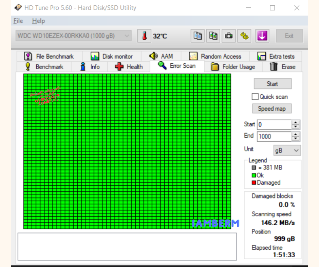
Task: Click the copy screenshot to clipboard icon
Action: point(213,36)
